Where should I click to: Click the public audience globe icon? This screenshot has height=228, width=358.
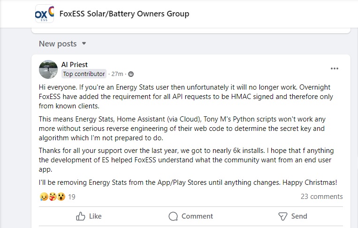131,74
